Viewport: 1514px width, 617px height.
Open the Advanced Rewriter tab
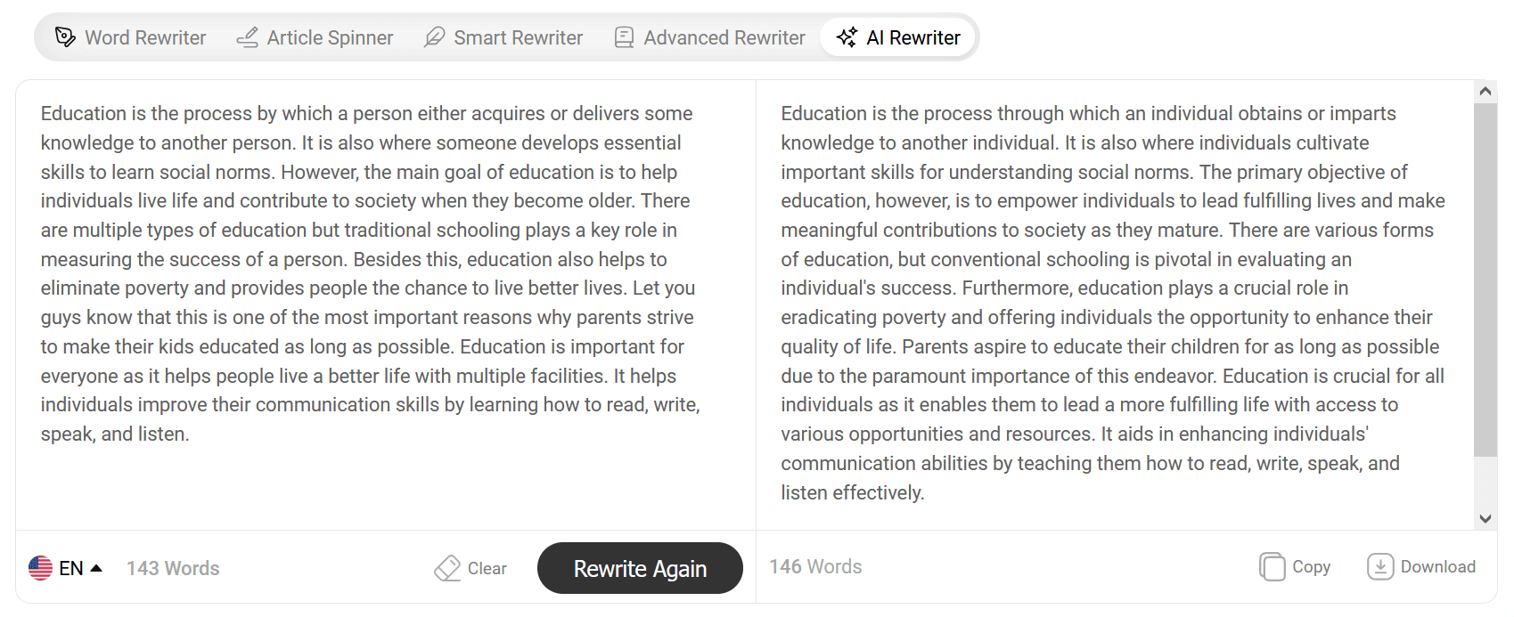710,37
